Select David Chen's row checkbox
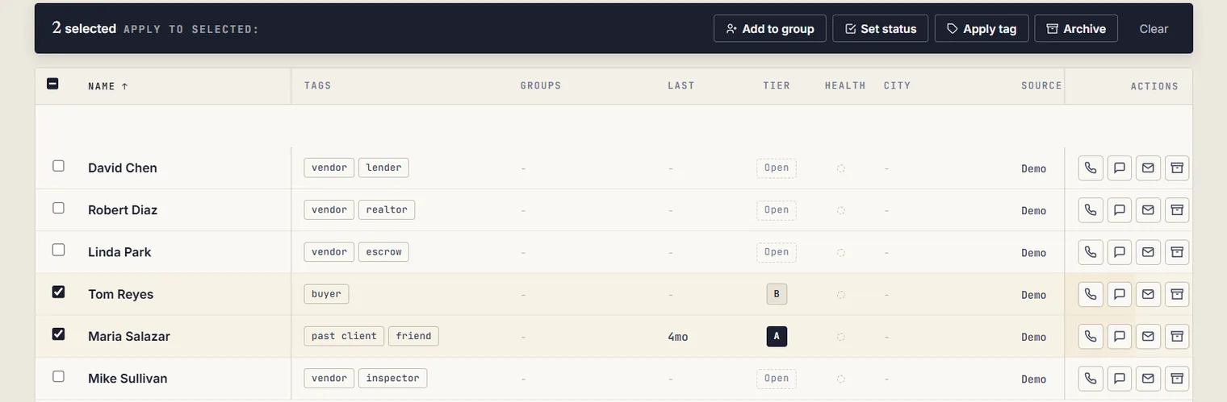 pos(58,166)
